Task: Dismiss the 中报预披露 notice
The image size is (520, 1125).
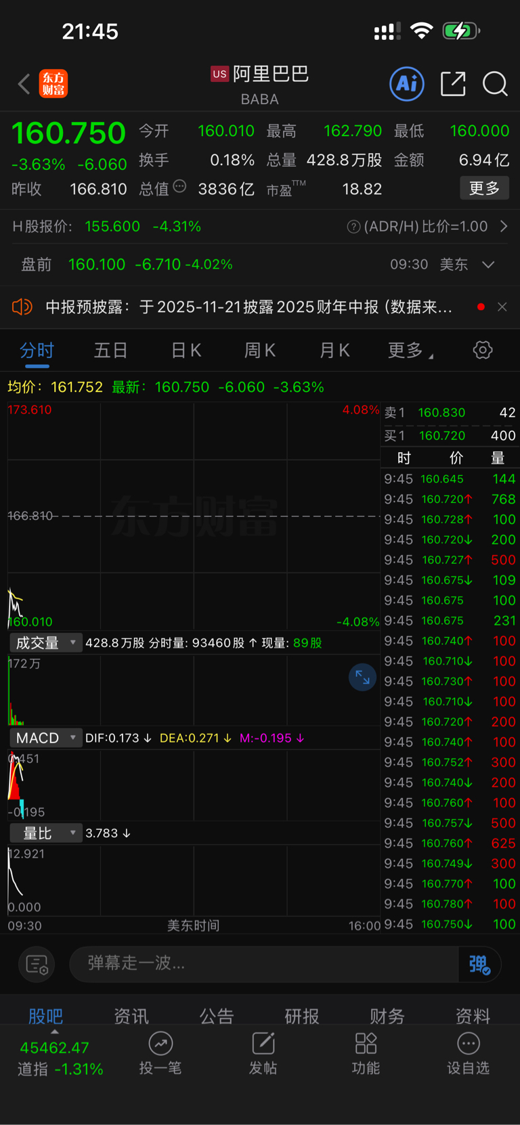Action: (x=502, y=307)
